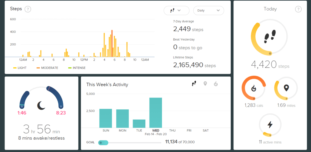311x152 pixels.
Task: Click the Today heading
Action: (x=270, y=9)
